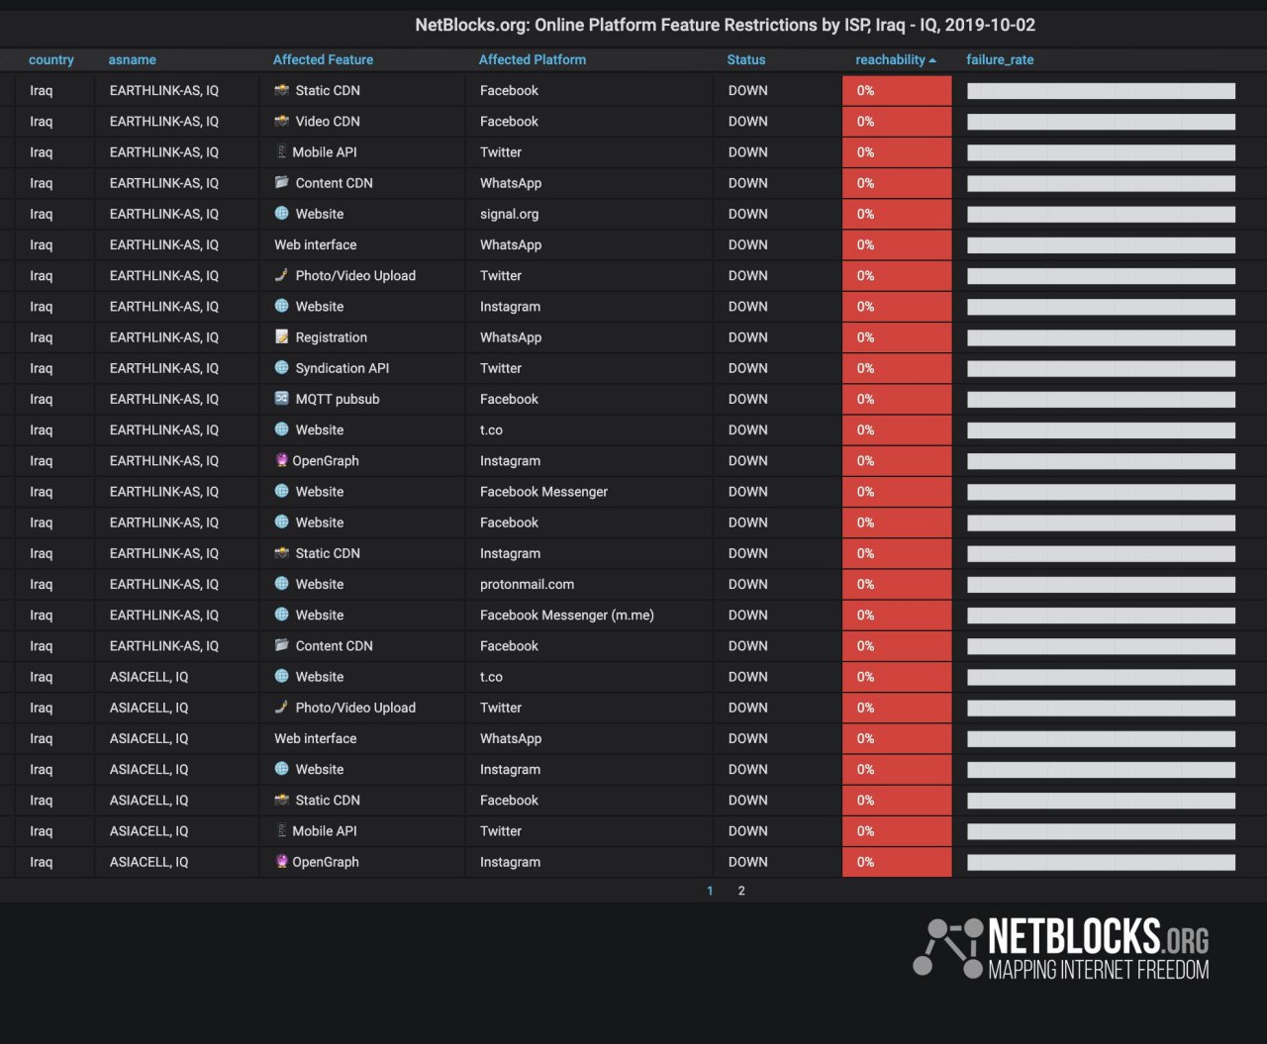Click 'ASIACELL, IQ' in ASIACELL t.co row

[148, 677]
